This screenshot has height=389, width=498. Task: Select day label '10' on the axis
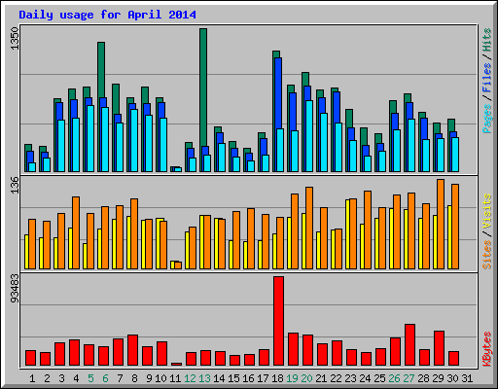point(160,378)
